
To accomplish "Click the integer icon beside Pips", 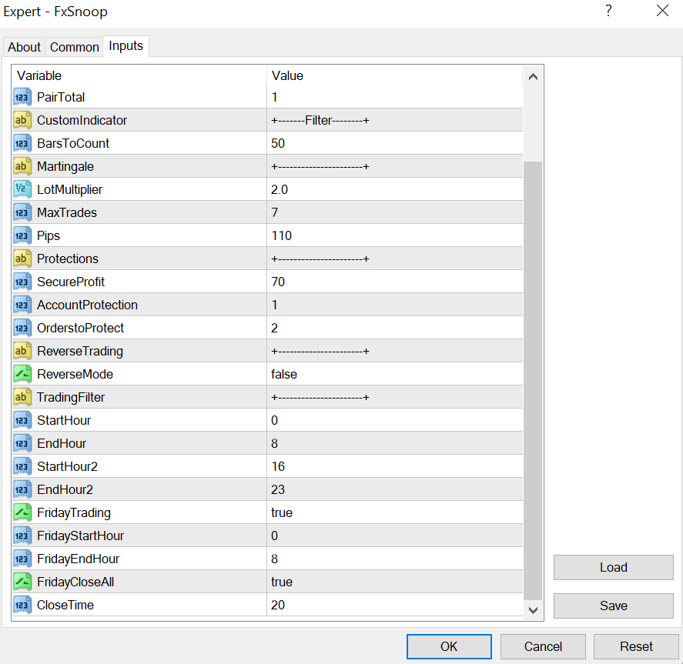I will click(x=22, y=235).
